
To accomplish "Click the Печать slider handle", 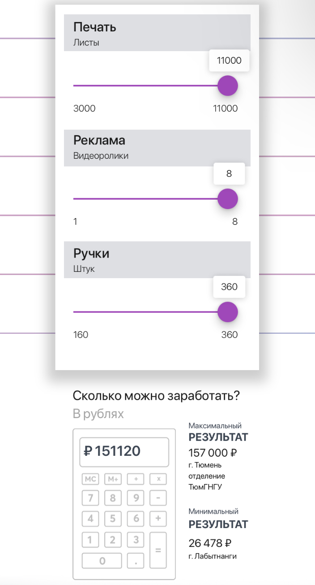I will click(x=227, y=86).
